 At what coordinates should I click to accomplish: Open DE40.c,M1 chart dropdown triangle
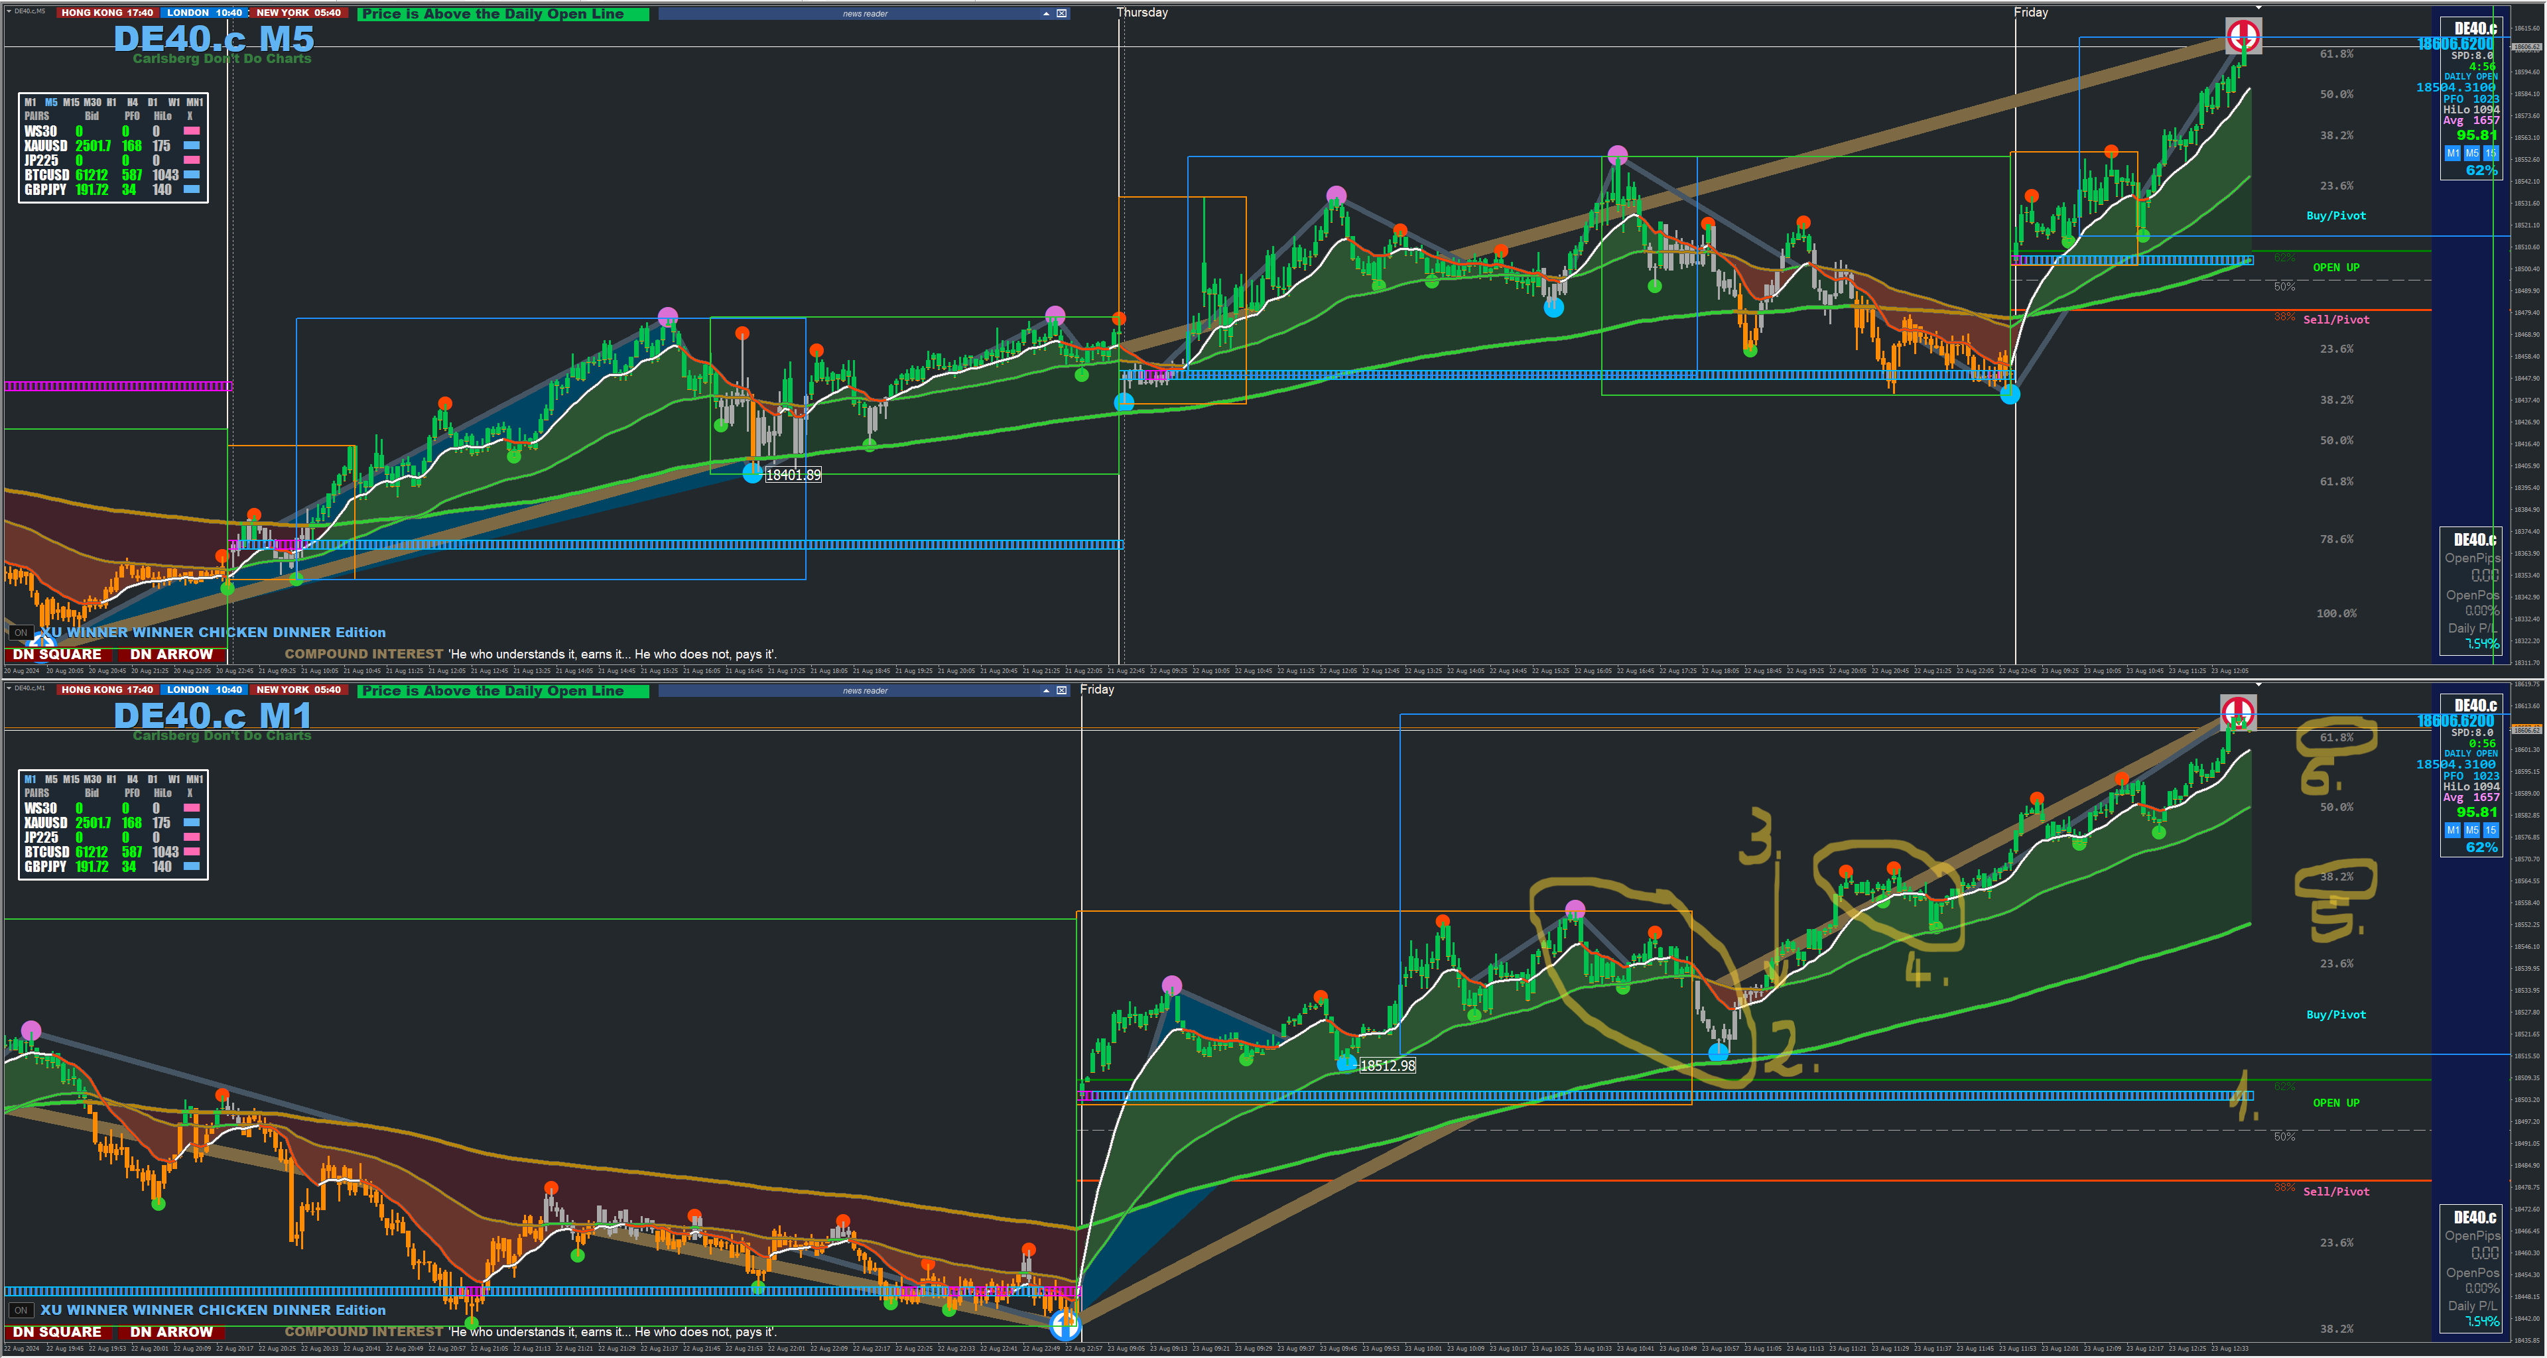pos(9,688)
